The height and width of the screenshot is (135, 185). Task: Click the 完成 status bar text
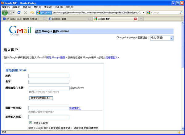[4, 132]
